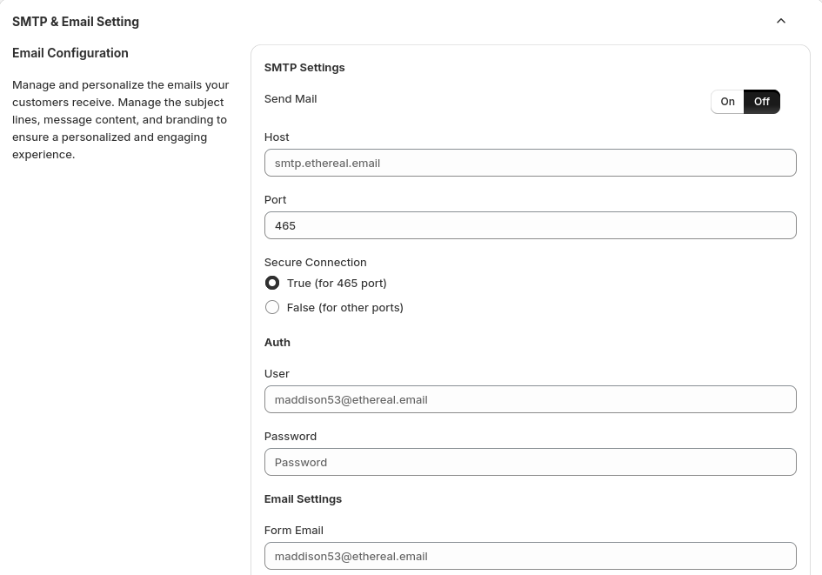Screen dimensions: 822x575
Task: Click the Form Email label text
Action: (294, 531)
